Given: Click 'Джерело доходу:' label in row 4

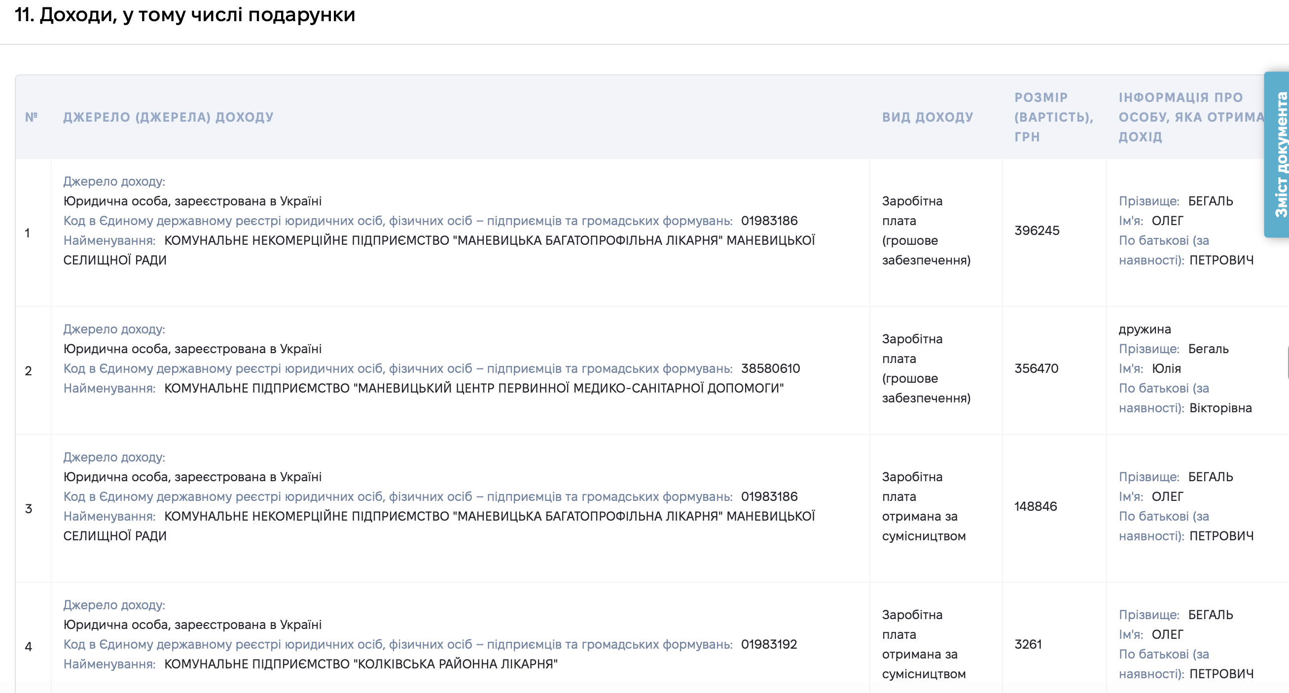Looking at the screenshot, I should tap(114, 604).
